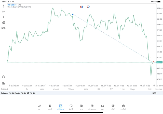
Task: Open the Settings gear tab
Action: (124, 107)
